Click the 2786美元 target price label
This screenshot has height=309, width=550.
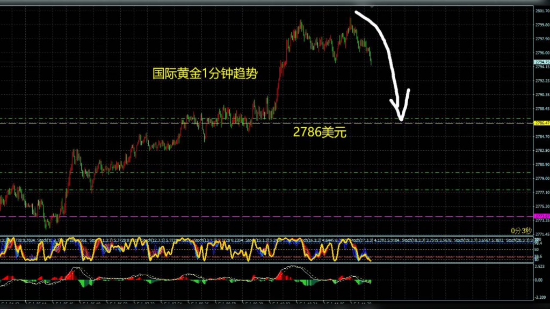320,132
